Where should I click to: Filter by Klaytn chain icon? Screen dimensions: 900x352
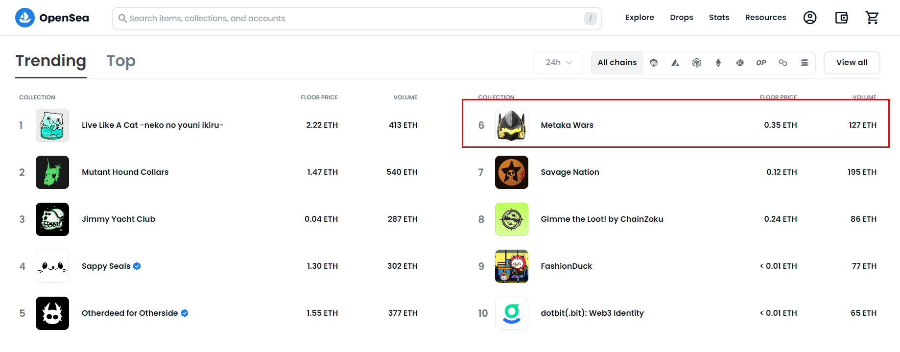point(740,63)
